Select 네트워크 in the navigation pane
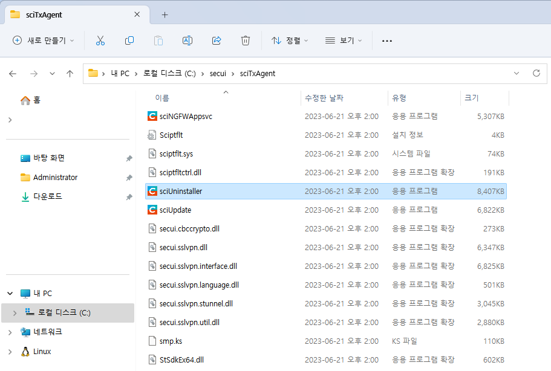This screenshot has height=371, width=551. [48, 332]
